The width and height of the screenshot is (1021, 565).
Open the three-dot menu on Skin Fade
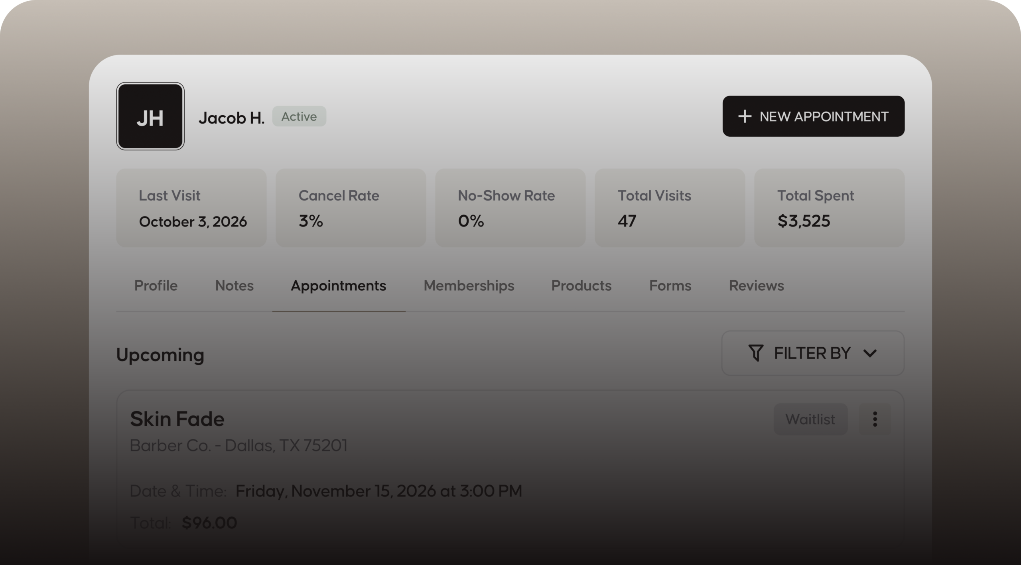(x=875, y=419)
